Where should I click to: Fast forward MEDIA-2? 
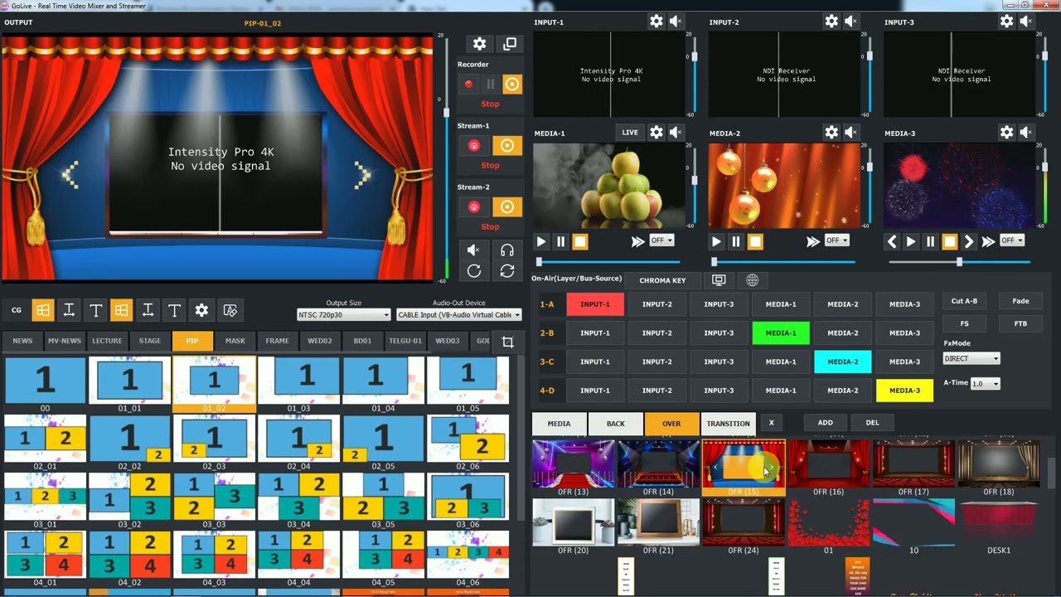[x=813, y=241]
